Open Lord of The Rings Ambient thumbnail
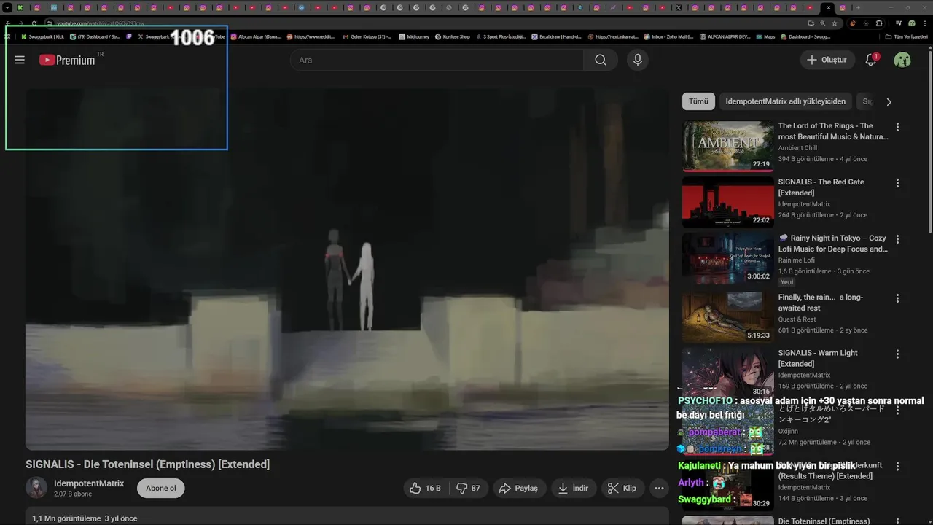The width and height of the screenshot is (933, 525). point(728,146)
